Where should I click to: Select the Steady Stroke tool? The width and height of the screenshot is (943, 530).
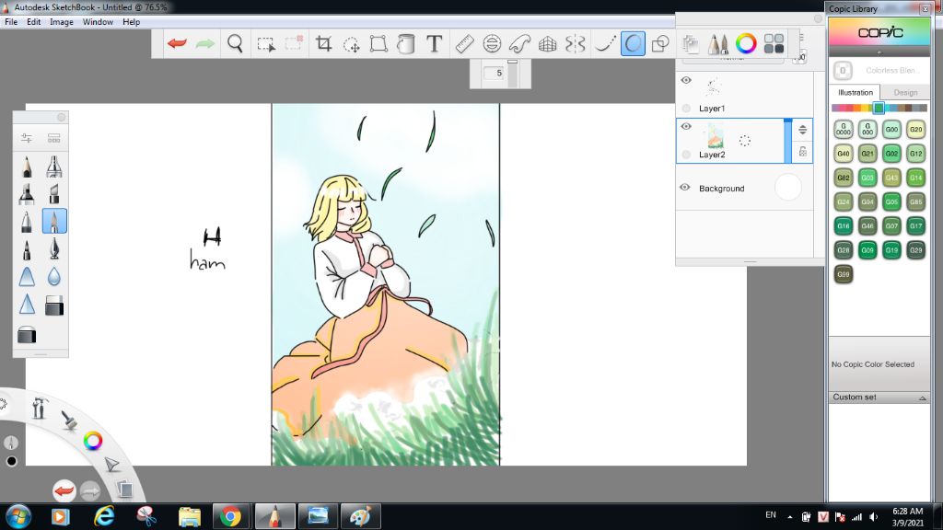click(x=604, y=43)
